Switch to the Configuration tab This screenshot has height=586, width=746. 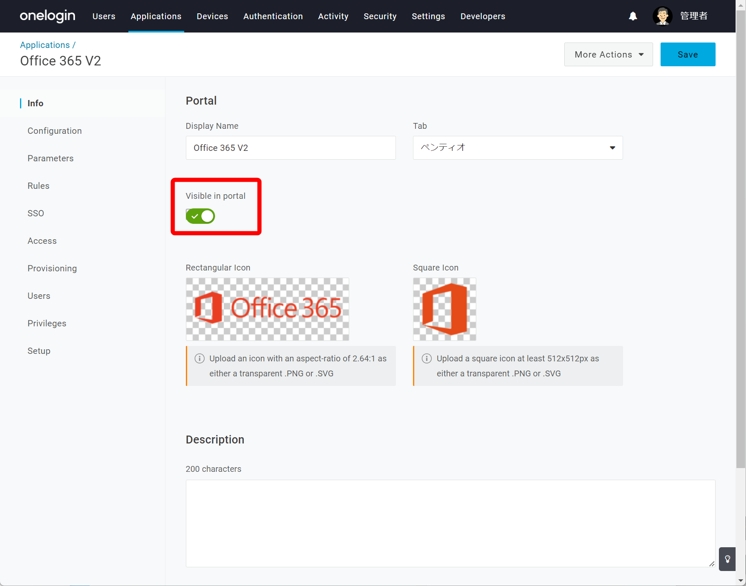(x=55, y=131)
